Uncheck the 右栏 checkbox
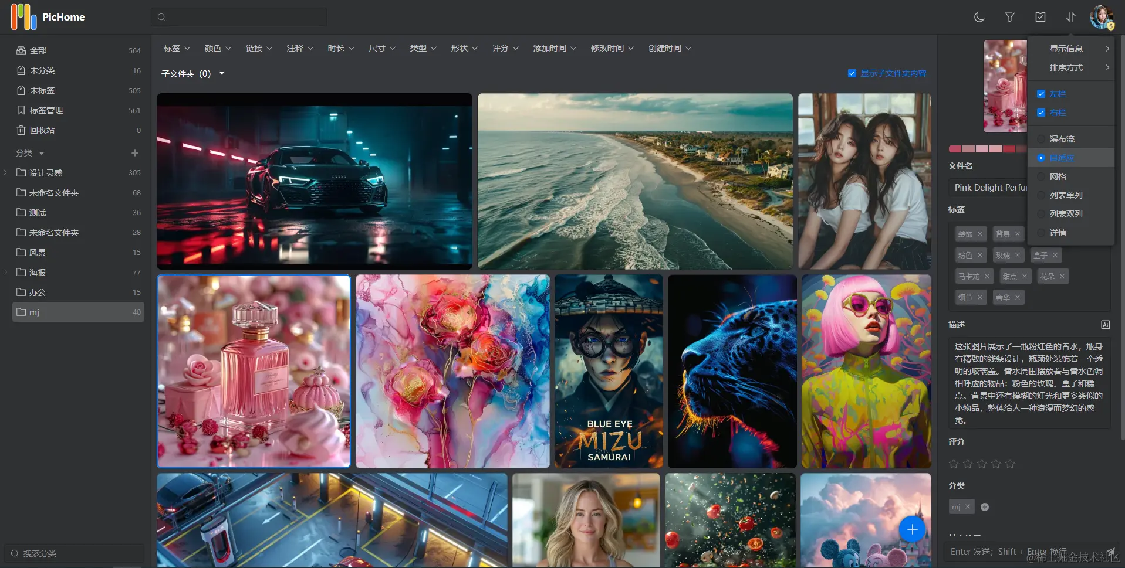Image resolution: width=1125 pixels, height=568 pixels. point(1041,113)
